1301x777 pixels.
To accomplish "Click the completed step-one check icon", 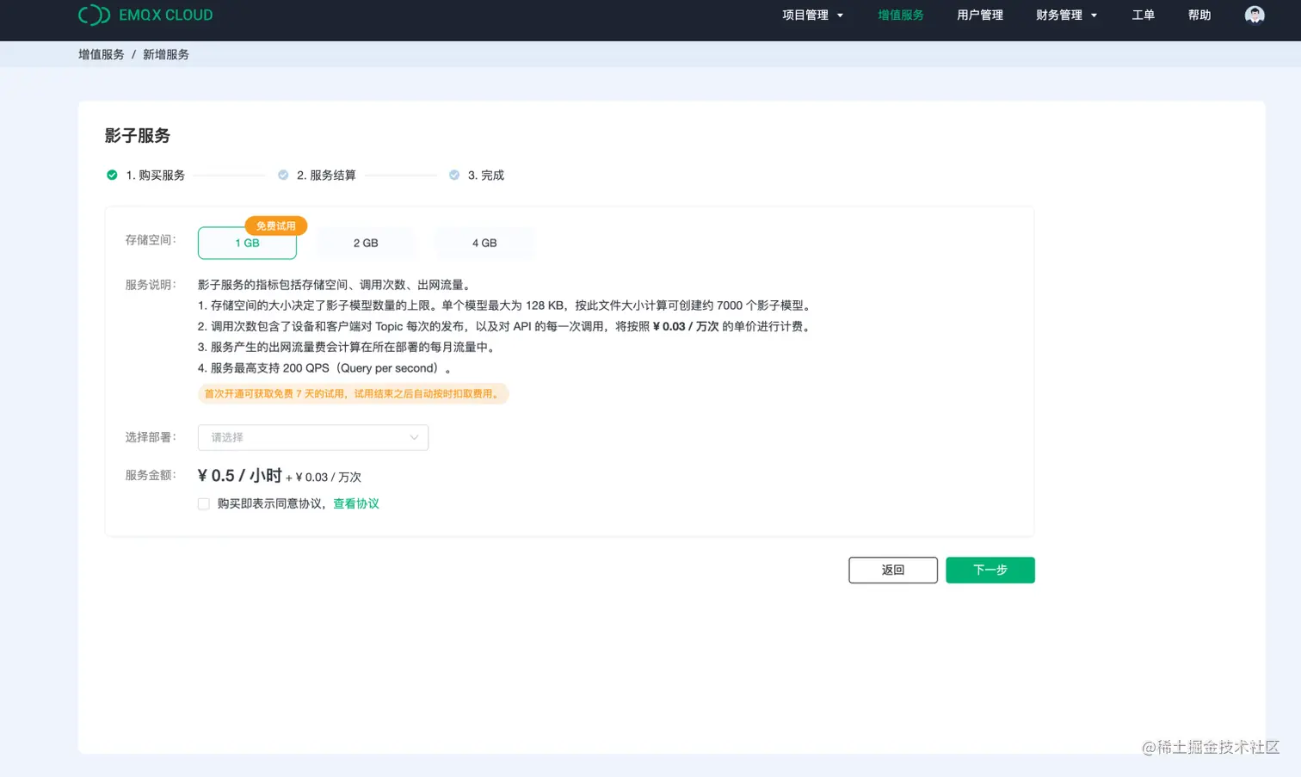I will (112, 175).
